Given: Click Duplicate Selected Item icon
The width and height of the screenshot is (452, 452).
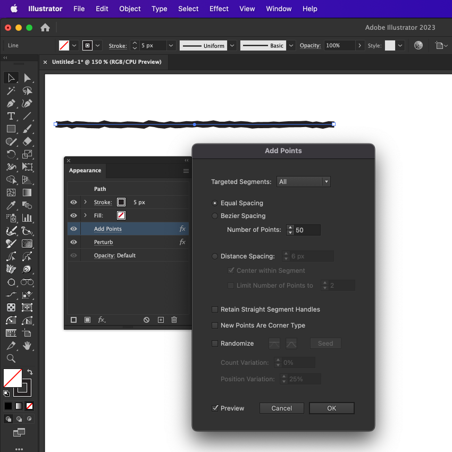Looking at the screenshot, I should [x=161, y=320].
